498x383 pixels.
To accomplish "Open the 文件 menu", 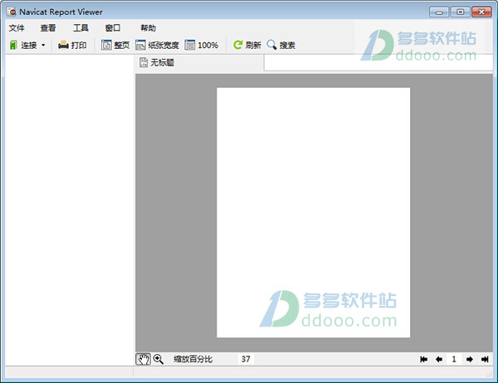I will pyautogui.click(x=17, y=28).
